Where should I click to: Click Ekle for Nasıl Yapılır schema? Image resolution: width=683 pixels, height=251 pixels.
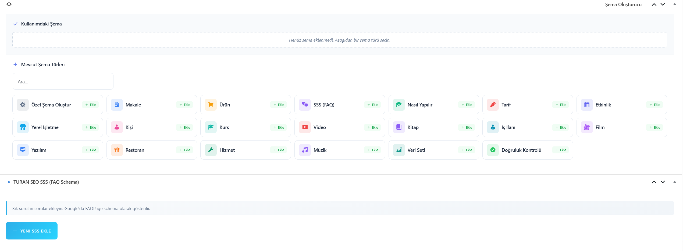(467, 105)
